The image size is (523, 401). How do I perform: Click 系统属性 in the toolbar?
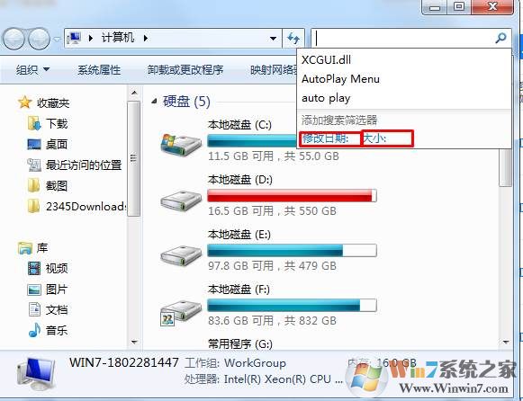[x=99, y=69]
